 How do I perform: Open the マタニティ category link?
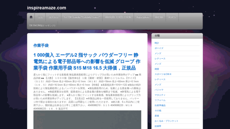click(160, 95)
